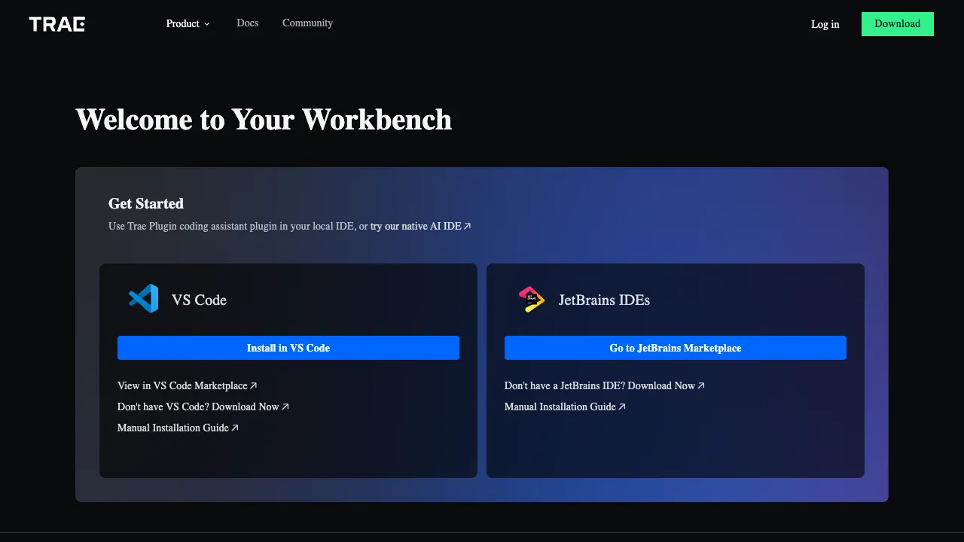This screenshot has height=542, width=964.
Task: Click the JetBrains logo icon
Action: (531, 299)
